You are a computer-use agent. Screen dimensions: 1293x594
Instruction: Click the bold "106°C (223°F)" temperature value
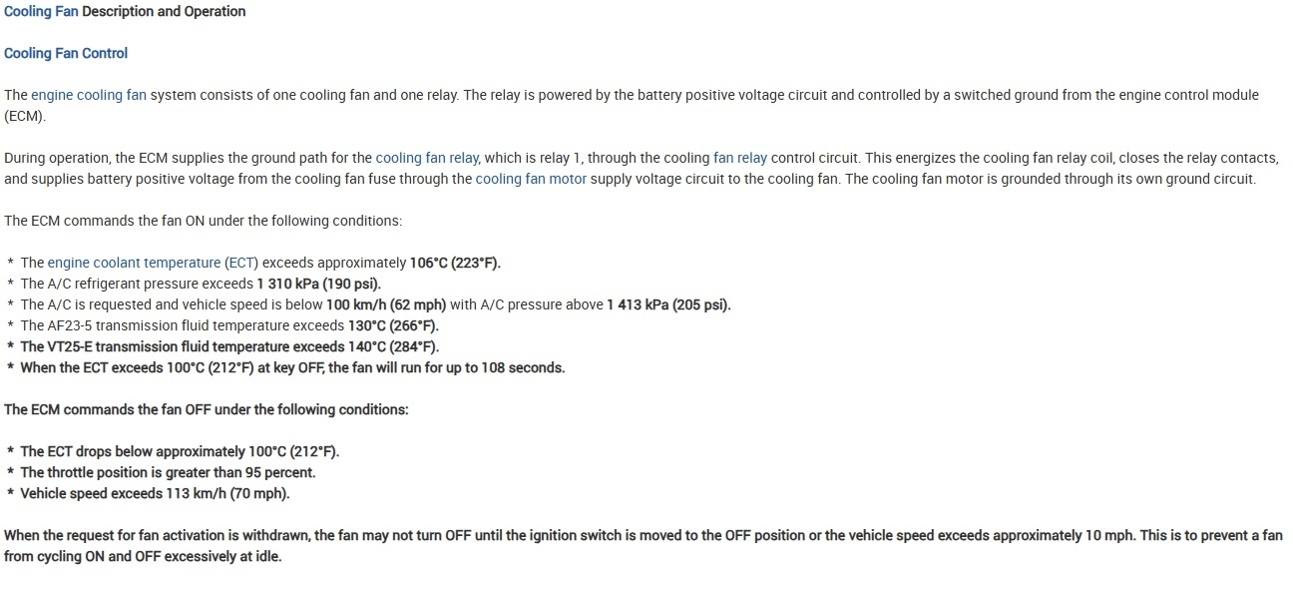(x=455, y=263)
